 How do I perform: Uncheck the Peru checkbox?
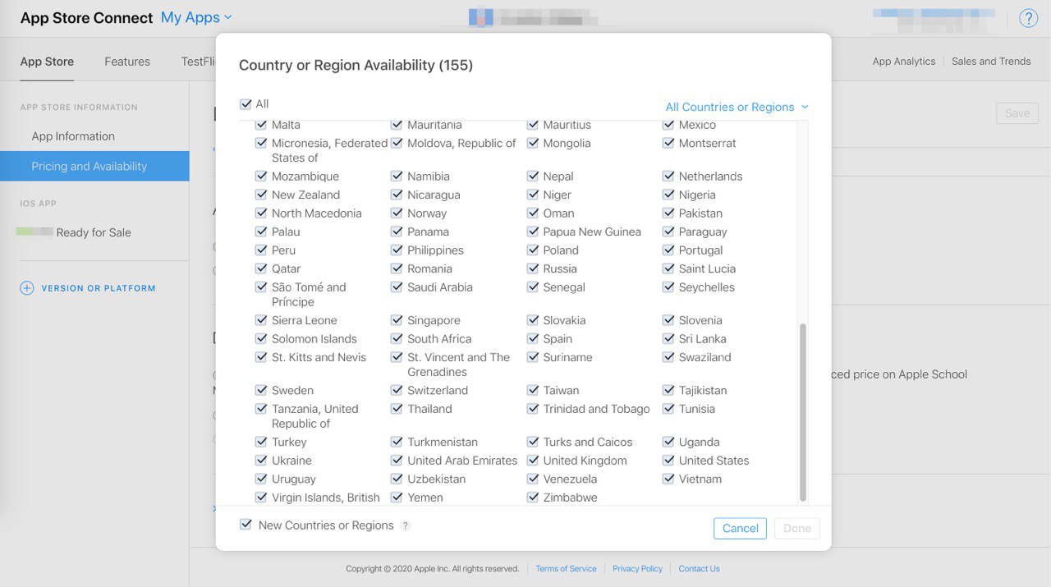[261, 250]
